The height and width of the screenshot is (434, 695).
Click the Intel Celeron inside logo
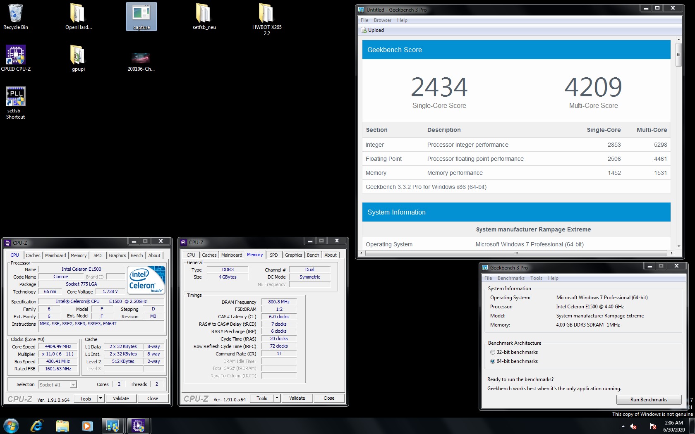point(147,280)
